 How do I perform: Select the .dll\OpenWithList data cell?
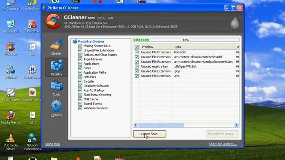(185, 67)
